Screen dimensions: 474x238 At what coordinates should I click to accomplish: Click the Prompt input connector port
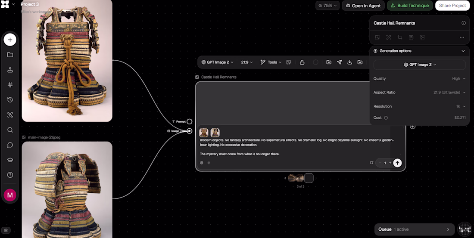pos(189,121)
